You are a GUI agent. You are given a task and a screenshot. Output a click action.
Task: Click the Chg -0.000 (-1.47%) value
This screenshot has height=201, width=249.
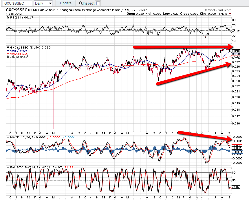coord(214,14)
